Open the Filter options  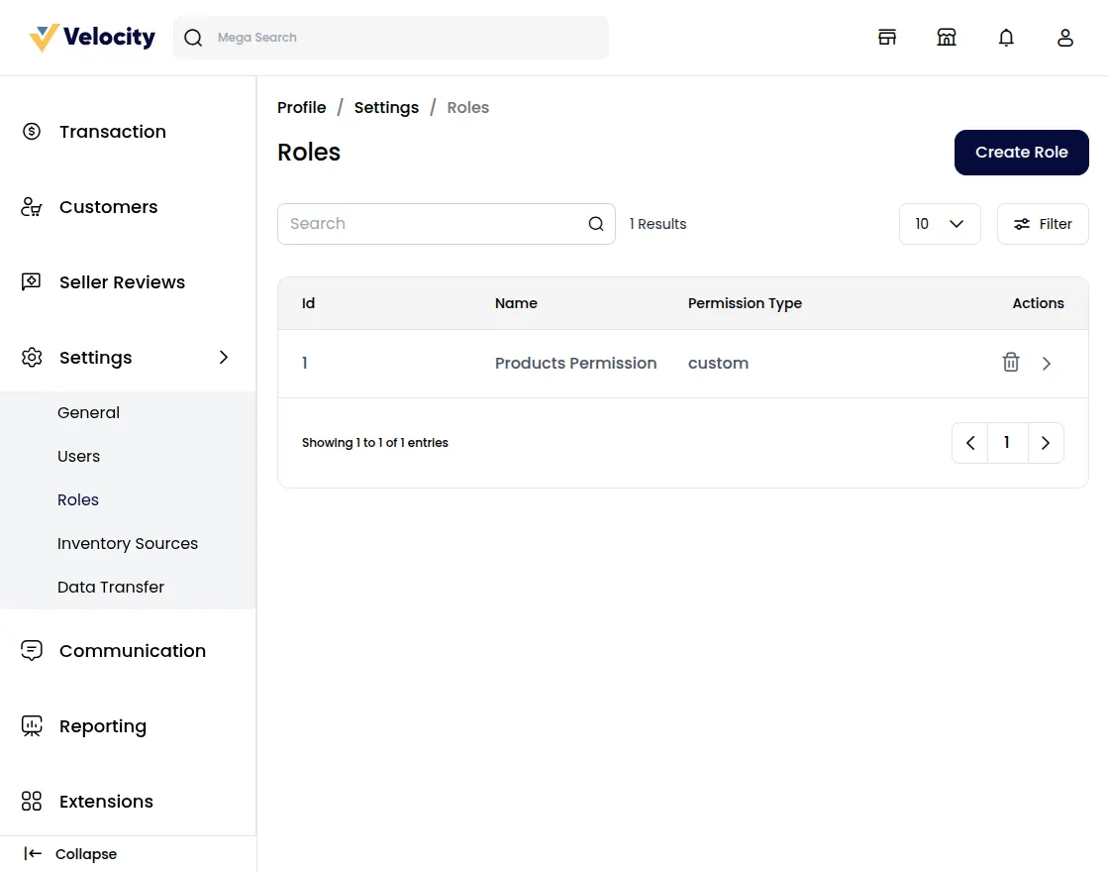click(x=1043, y=224)
